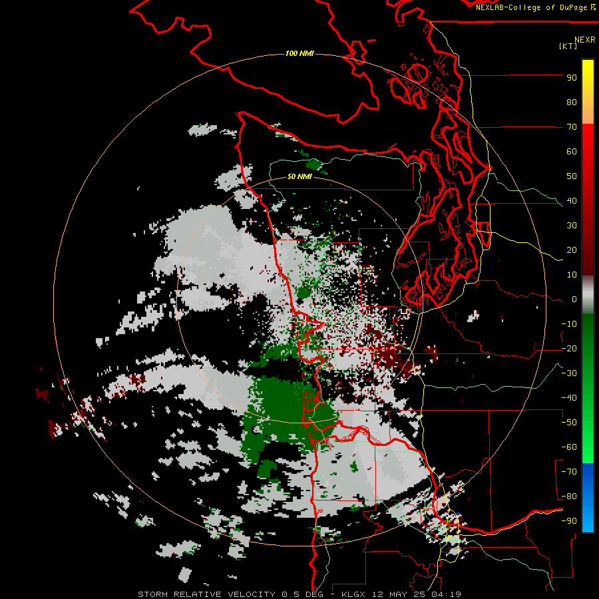
Task: Click the 12 MAY 25 04:19 timestamp
Action: (417, 594)
